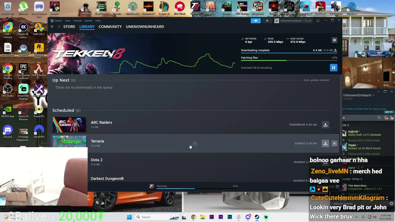Switch to the COMMUNITY tab
The width and height of the screenshot is (395, 222).
coord(110,27)
